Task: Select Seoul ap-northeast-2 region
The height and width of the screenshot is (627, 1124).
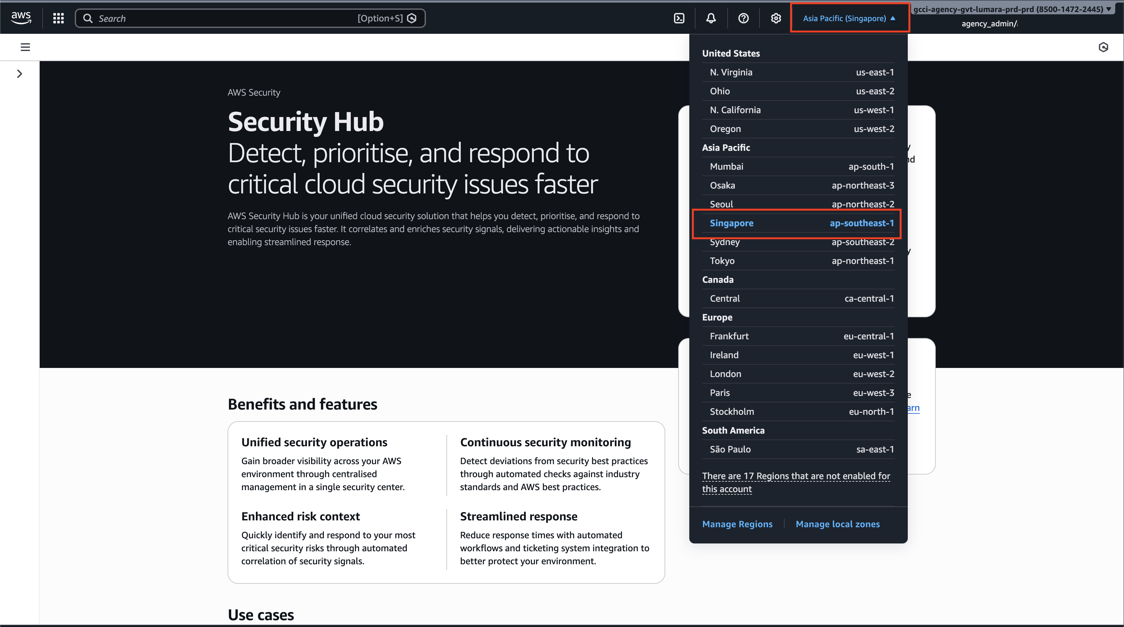Action: click(x=798, y=204)
